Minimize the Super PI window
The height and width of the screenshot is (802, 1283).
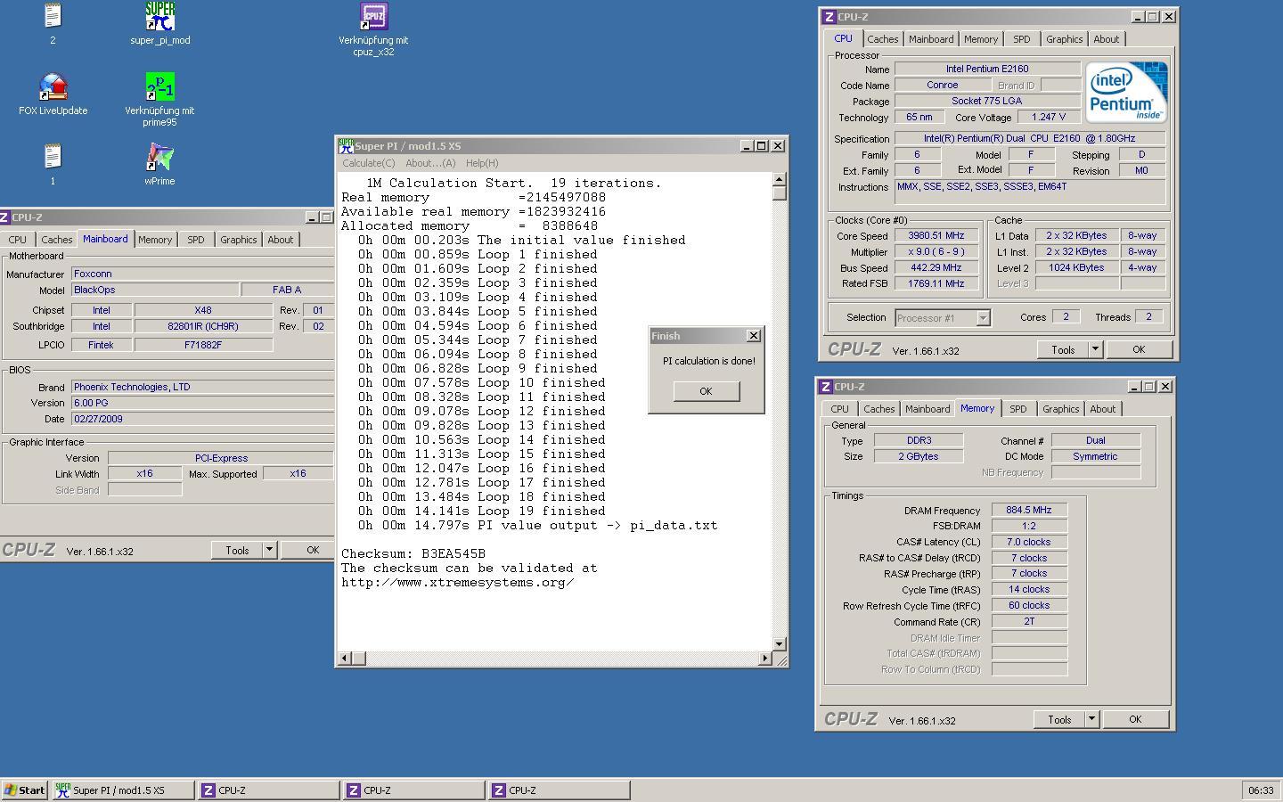pyautogui.click(x=747, y=145)
